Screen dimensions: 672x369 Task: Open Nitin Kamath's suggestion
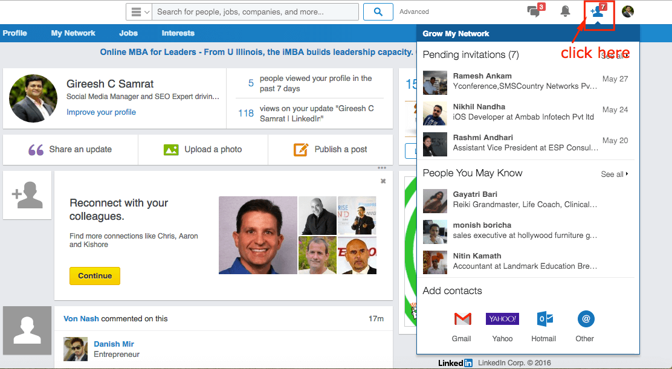(x=525, y=261)
